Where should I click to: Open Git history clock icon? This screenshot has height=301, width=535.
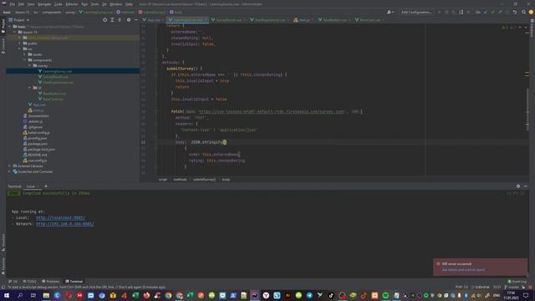click(507, 13)
